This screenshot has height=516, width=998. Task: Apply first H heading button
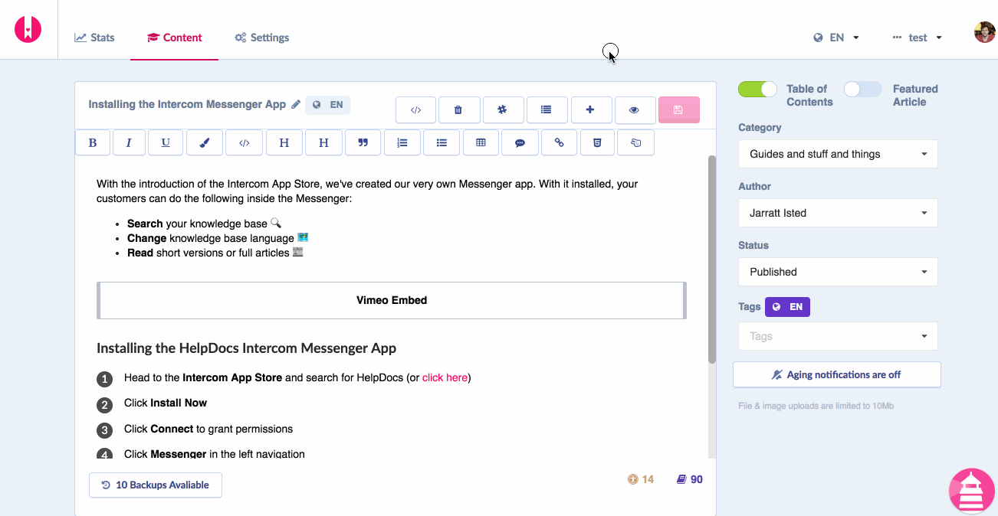pyautogui.click(x=284, y=142)
